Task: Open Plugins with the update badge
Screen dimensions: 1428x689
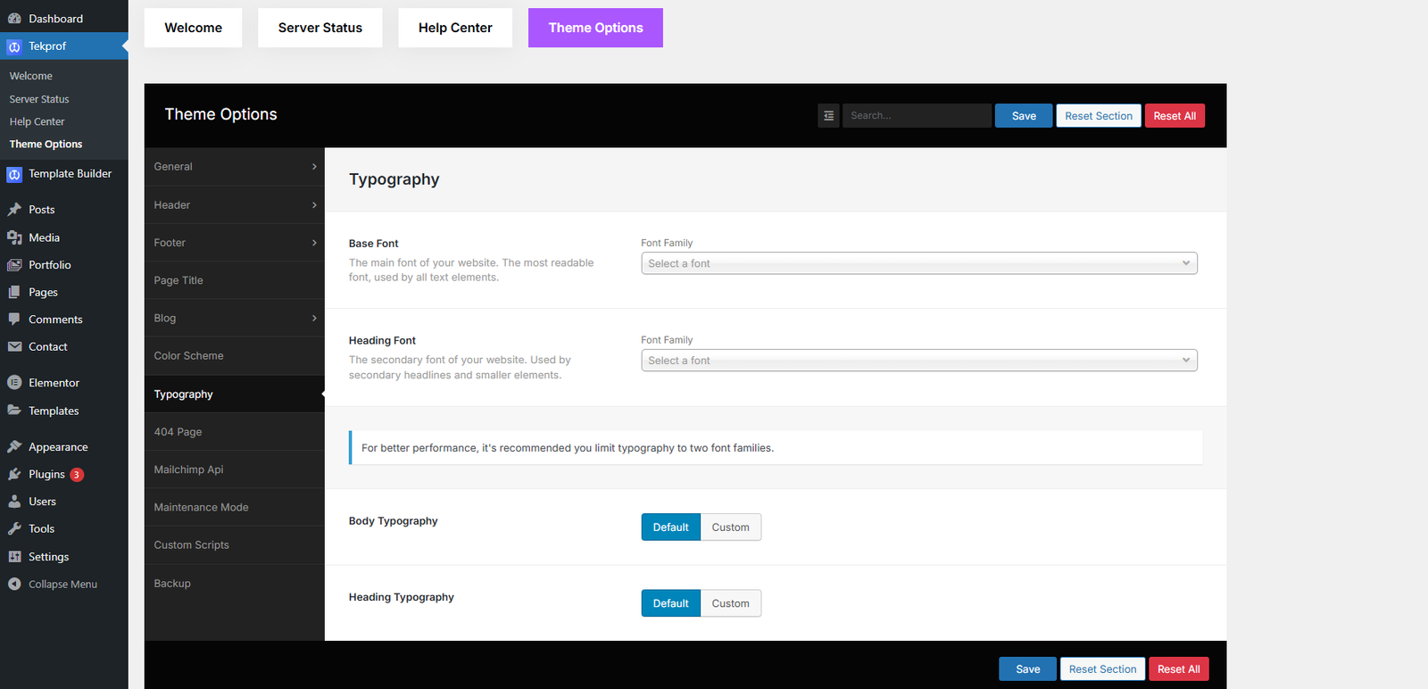Action: coord(46,475)
